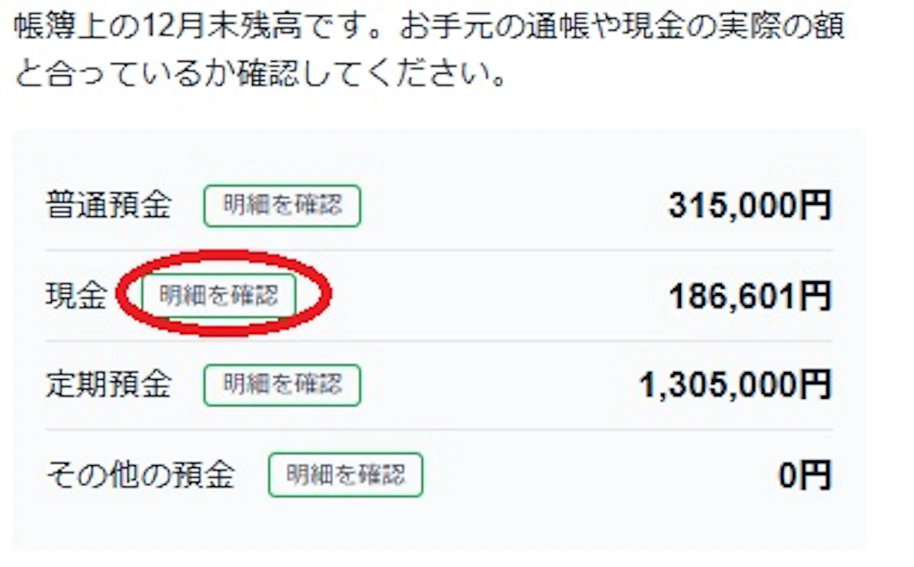
Task: Open 明細を確認 for 普通預金
Action: [x=282, y=205]
